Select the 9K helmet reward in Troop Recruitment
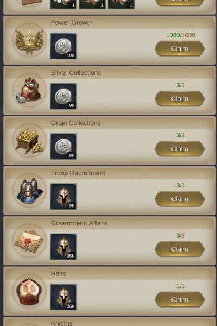This screenshot has width=217, height=326. (63, 197)
